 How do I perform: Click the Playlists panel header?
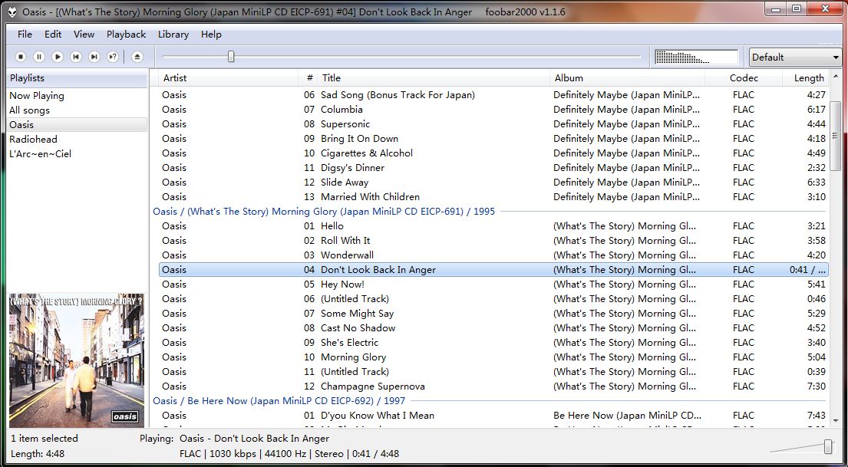point(78,78)
